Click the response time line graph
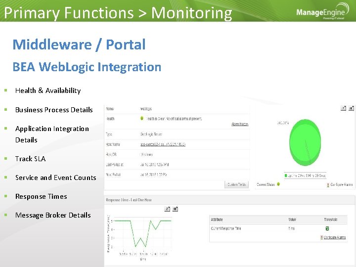Image resolution: width=356 pixels, height=267 pixels. pos(142,233)
